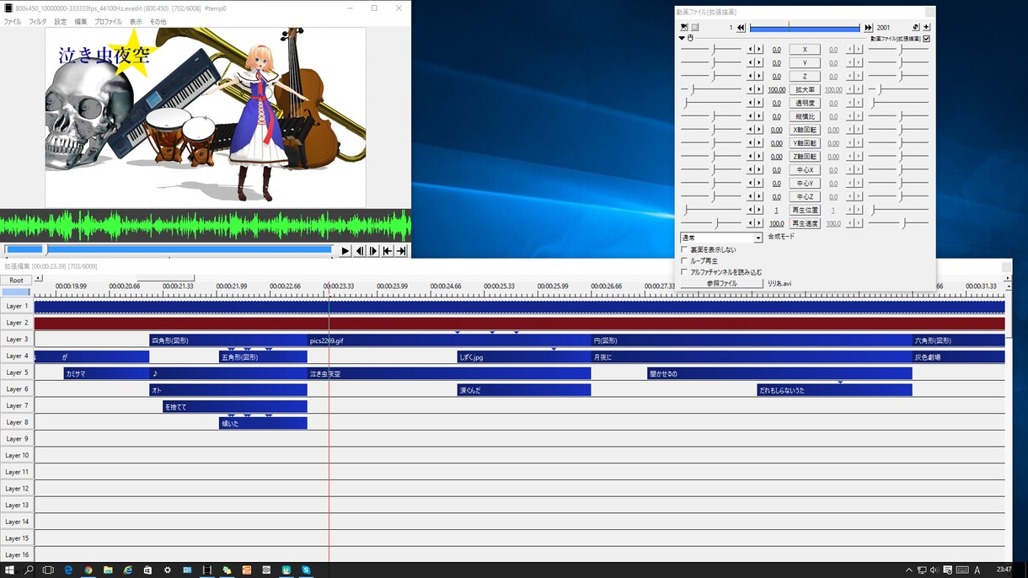The height and width of the screenshot is (578, 1028).
Task: Click the 透明度 parameter button
Action: 805,103
